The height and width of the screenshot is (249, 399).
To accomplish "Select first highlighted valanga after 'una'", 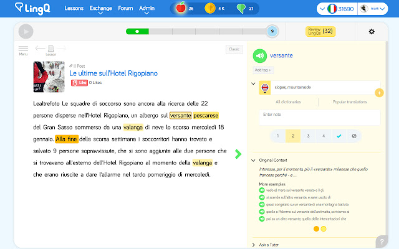I will pyautogui.click(x=133, y=127).
